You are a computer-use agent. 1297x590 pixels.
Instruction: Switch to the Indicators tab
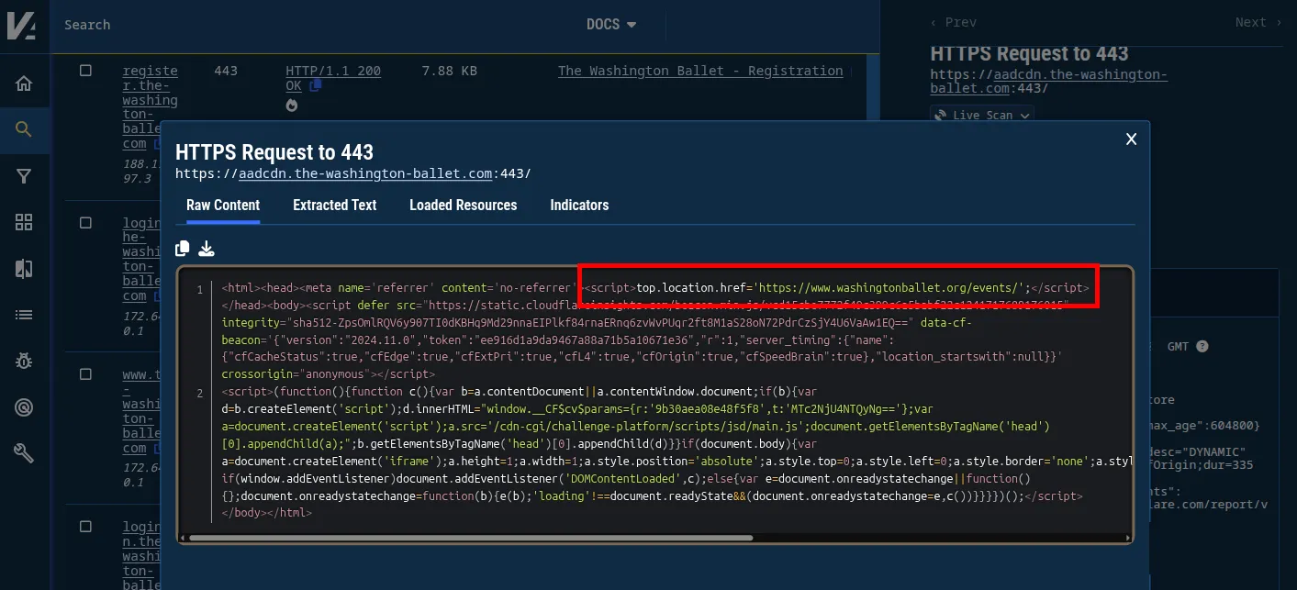click(x=579, y=206)
